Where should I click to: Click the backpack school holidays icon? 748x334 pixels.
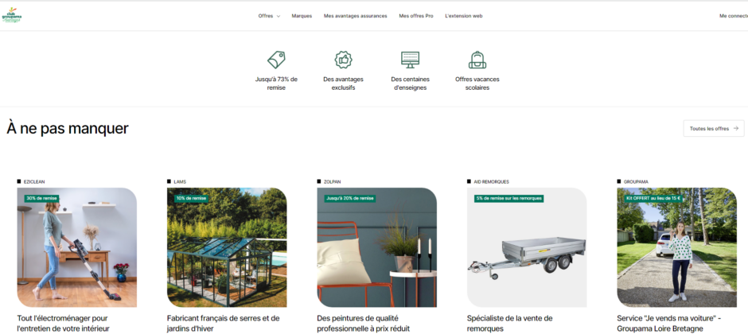pyautogui.click(x=477, y=60)
